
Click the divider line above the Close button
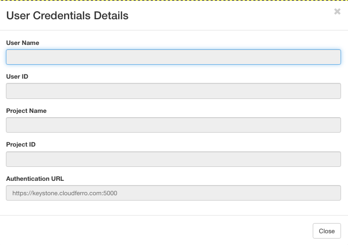[x=174, y=216]
